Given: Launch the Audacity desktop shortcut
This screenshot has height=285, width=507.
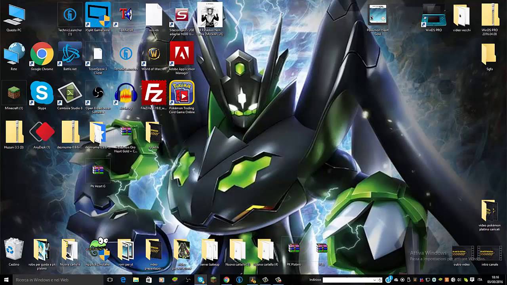Looking at the screenshot, I should click(126, 95).
